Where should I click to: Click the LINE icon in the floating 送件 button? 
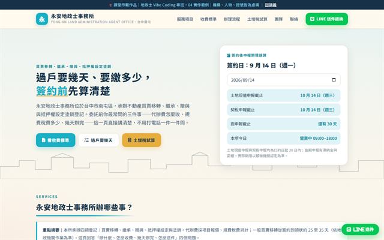point(349,229)
